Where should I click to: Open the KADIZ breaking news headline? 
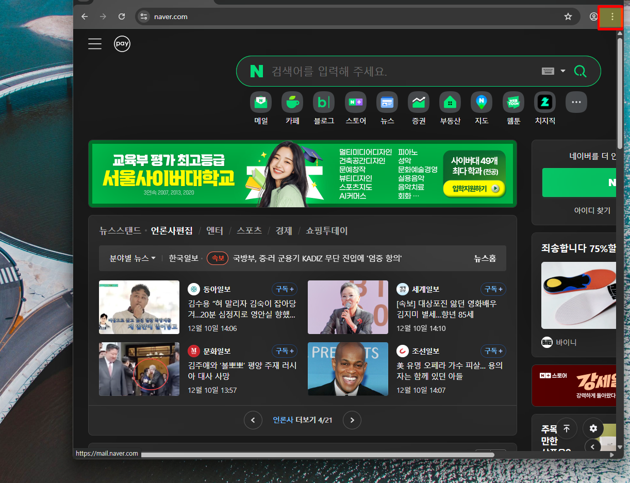[x=318, y=258]
